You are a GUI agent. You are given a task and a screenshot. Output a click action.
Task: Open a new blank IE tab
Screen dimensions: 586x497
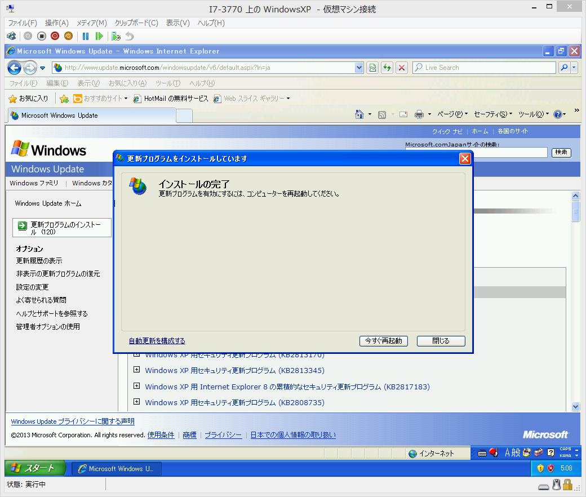[184, 116]
